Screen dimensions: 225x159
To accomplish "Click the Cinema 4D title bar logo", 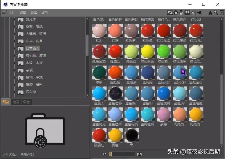I will pos(5,4).
